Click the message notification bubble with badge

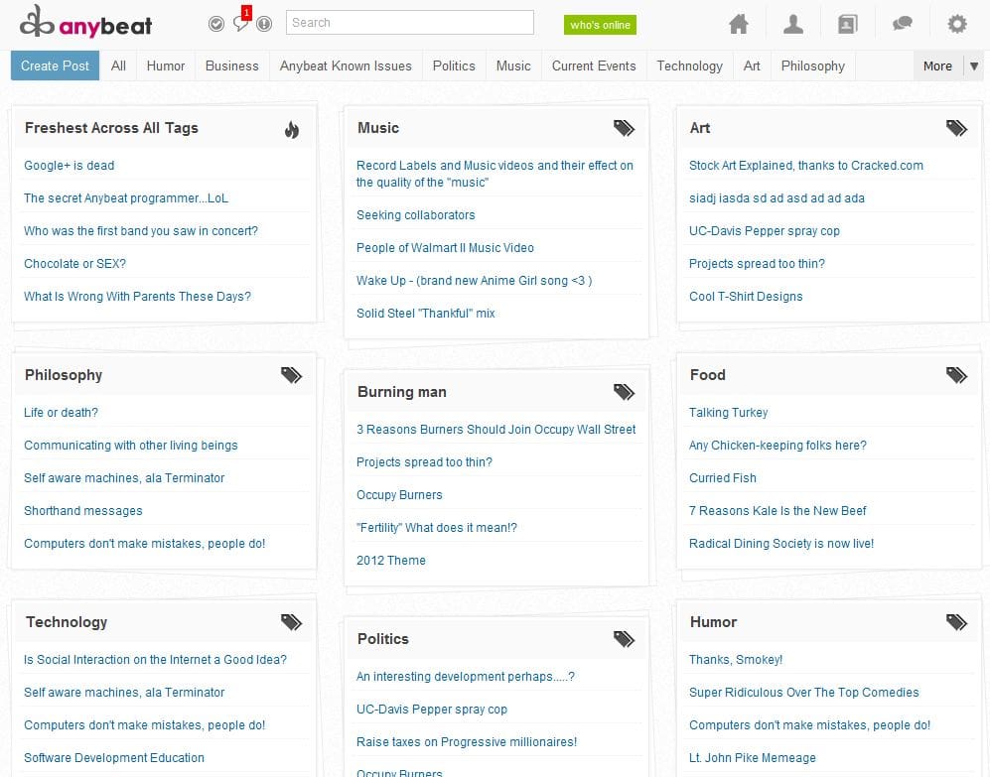pyautogui.click(x=240, y=23)
